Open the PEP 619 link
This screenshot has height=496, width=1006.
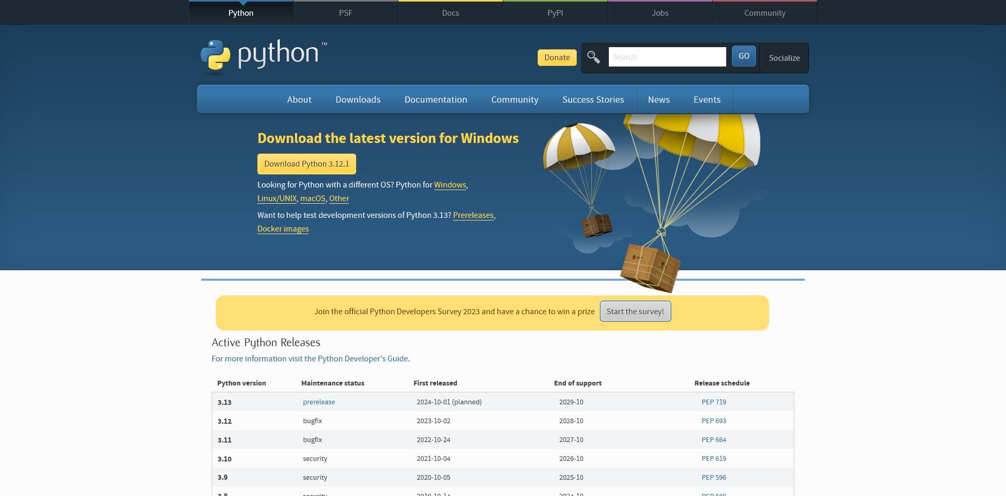[x=714, y=459]
